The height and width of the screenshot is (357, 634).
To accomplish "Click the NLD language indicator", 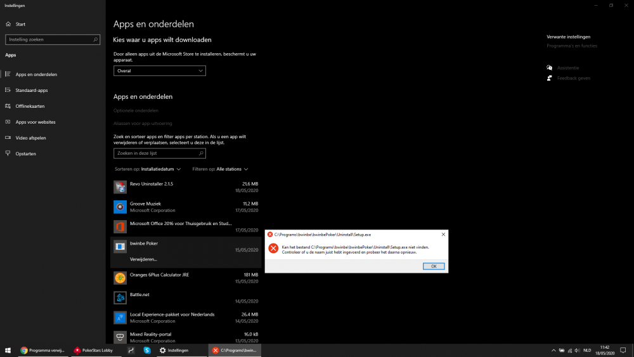I will (x=587, y=351).
